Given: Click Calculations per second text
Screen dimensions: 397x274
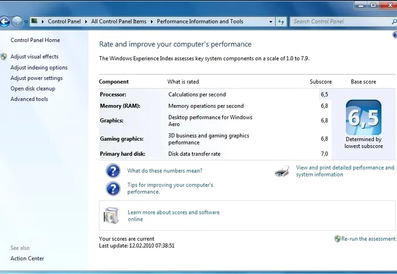Looking at the screenshot, I should (197, 95).
